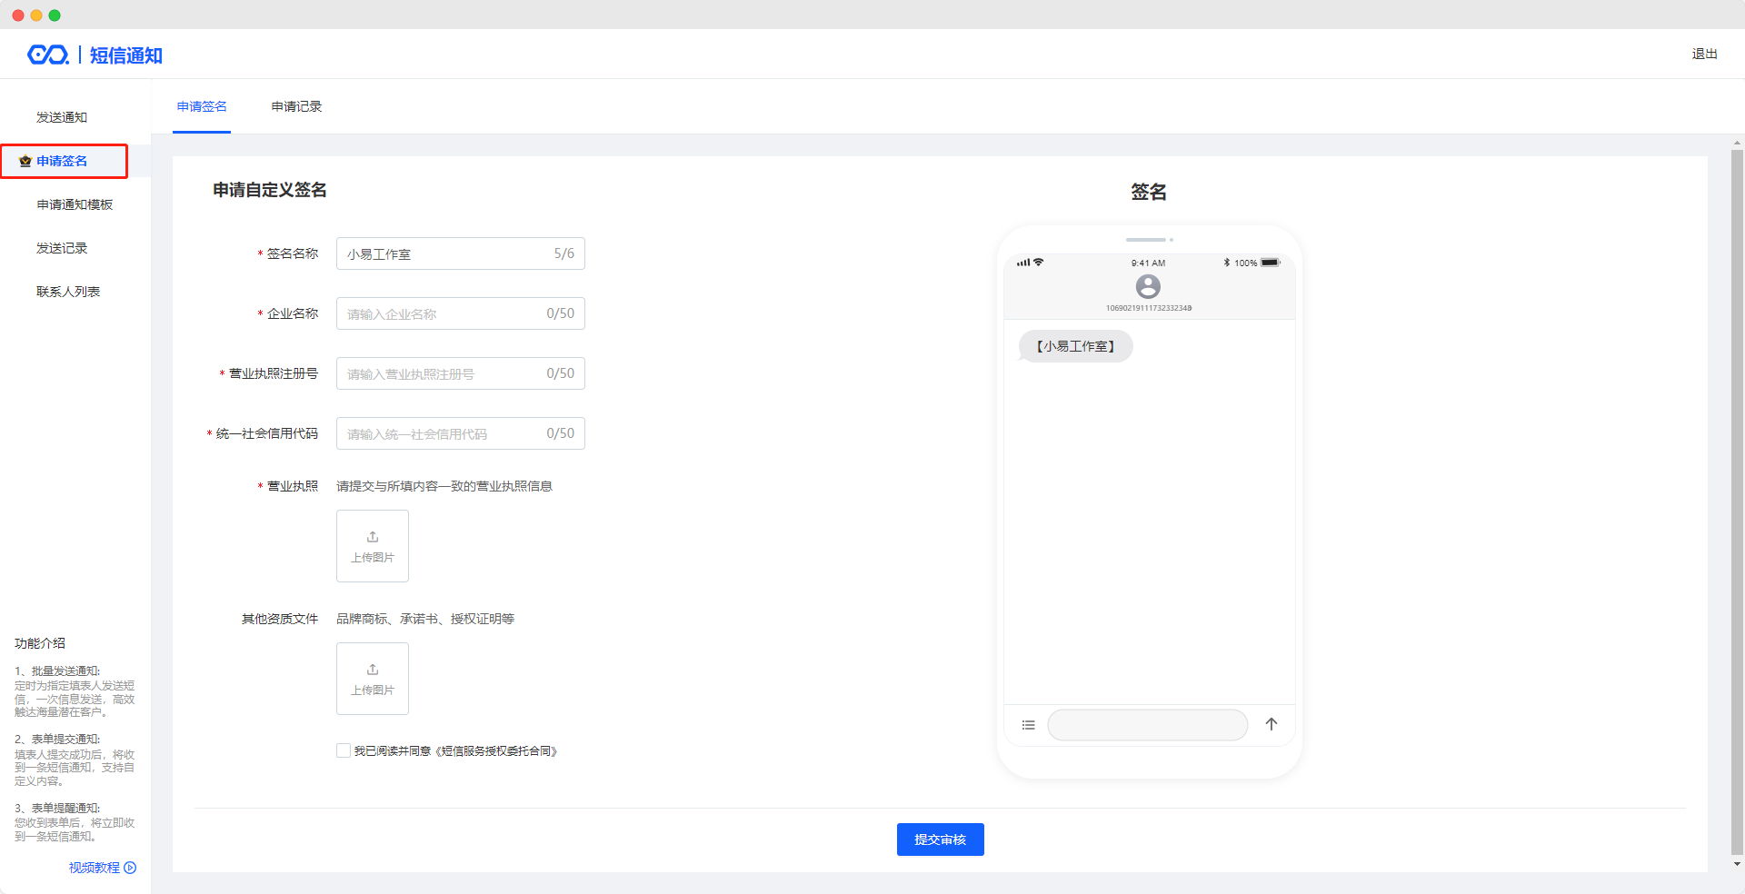The height and width of the screenshot is (894, 1745).
Task: Click the contact avatar in phone preview
Action: [1148, 287]
